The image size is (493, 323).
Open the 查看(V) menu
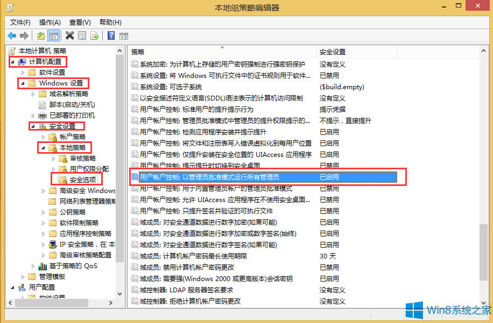79,22
